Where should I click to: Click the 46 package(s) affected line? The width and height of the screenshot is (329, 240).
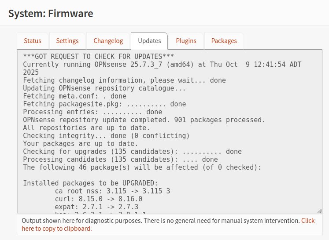pyautogui.click(x=142, y=167)
